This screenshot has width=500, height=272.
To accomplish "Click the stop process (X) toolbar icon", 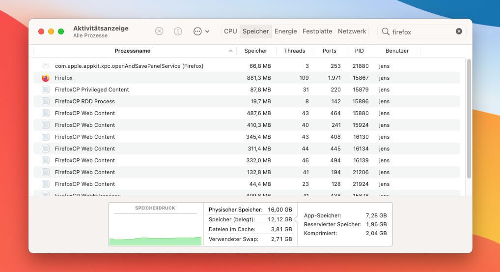I will tap(159, 31).
